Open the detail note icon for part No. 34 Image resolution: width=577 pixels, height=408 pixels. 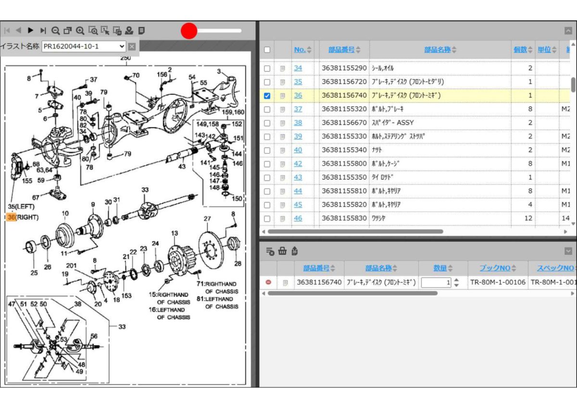point(283,69)
